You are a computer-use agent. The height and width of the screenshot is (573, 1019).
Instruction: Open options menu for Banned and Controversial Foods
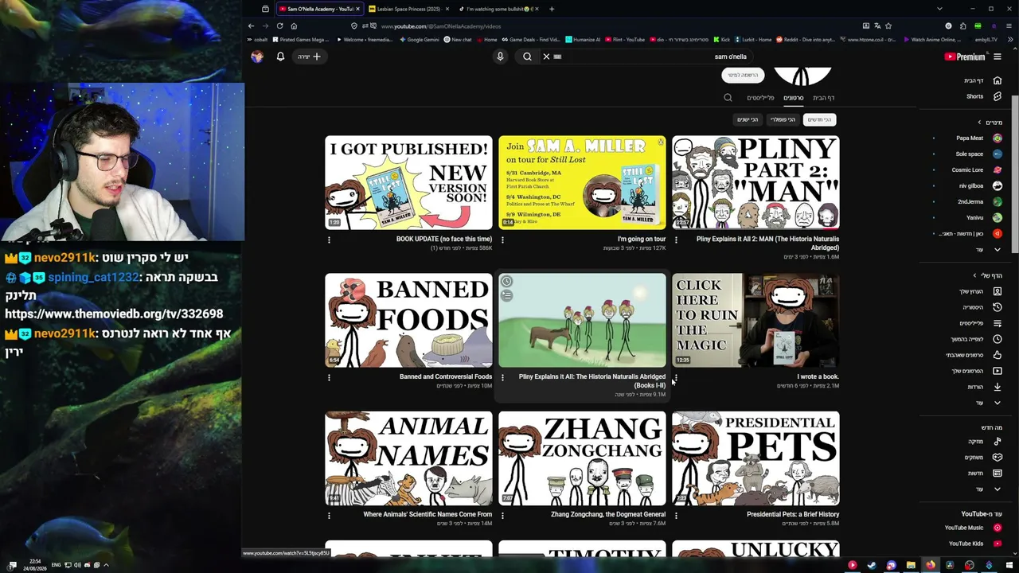coord(329,377)
